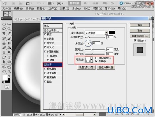Open the 窗口(W) menu
This screenshot has height=117, width=155.
[110, 8]
